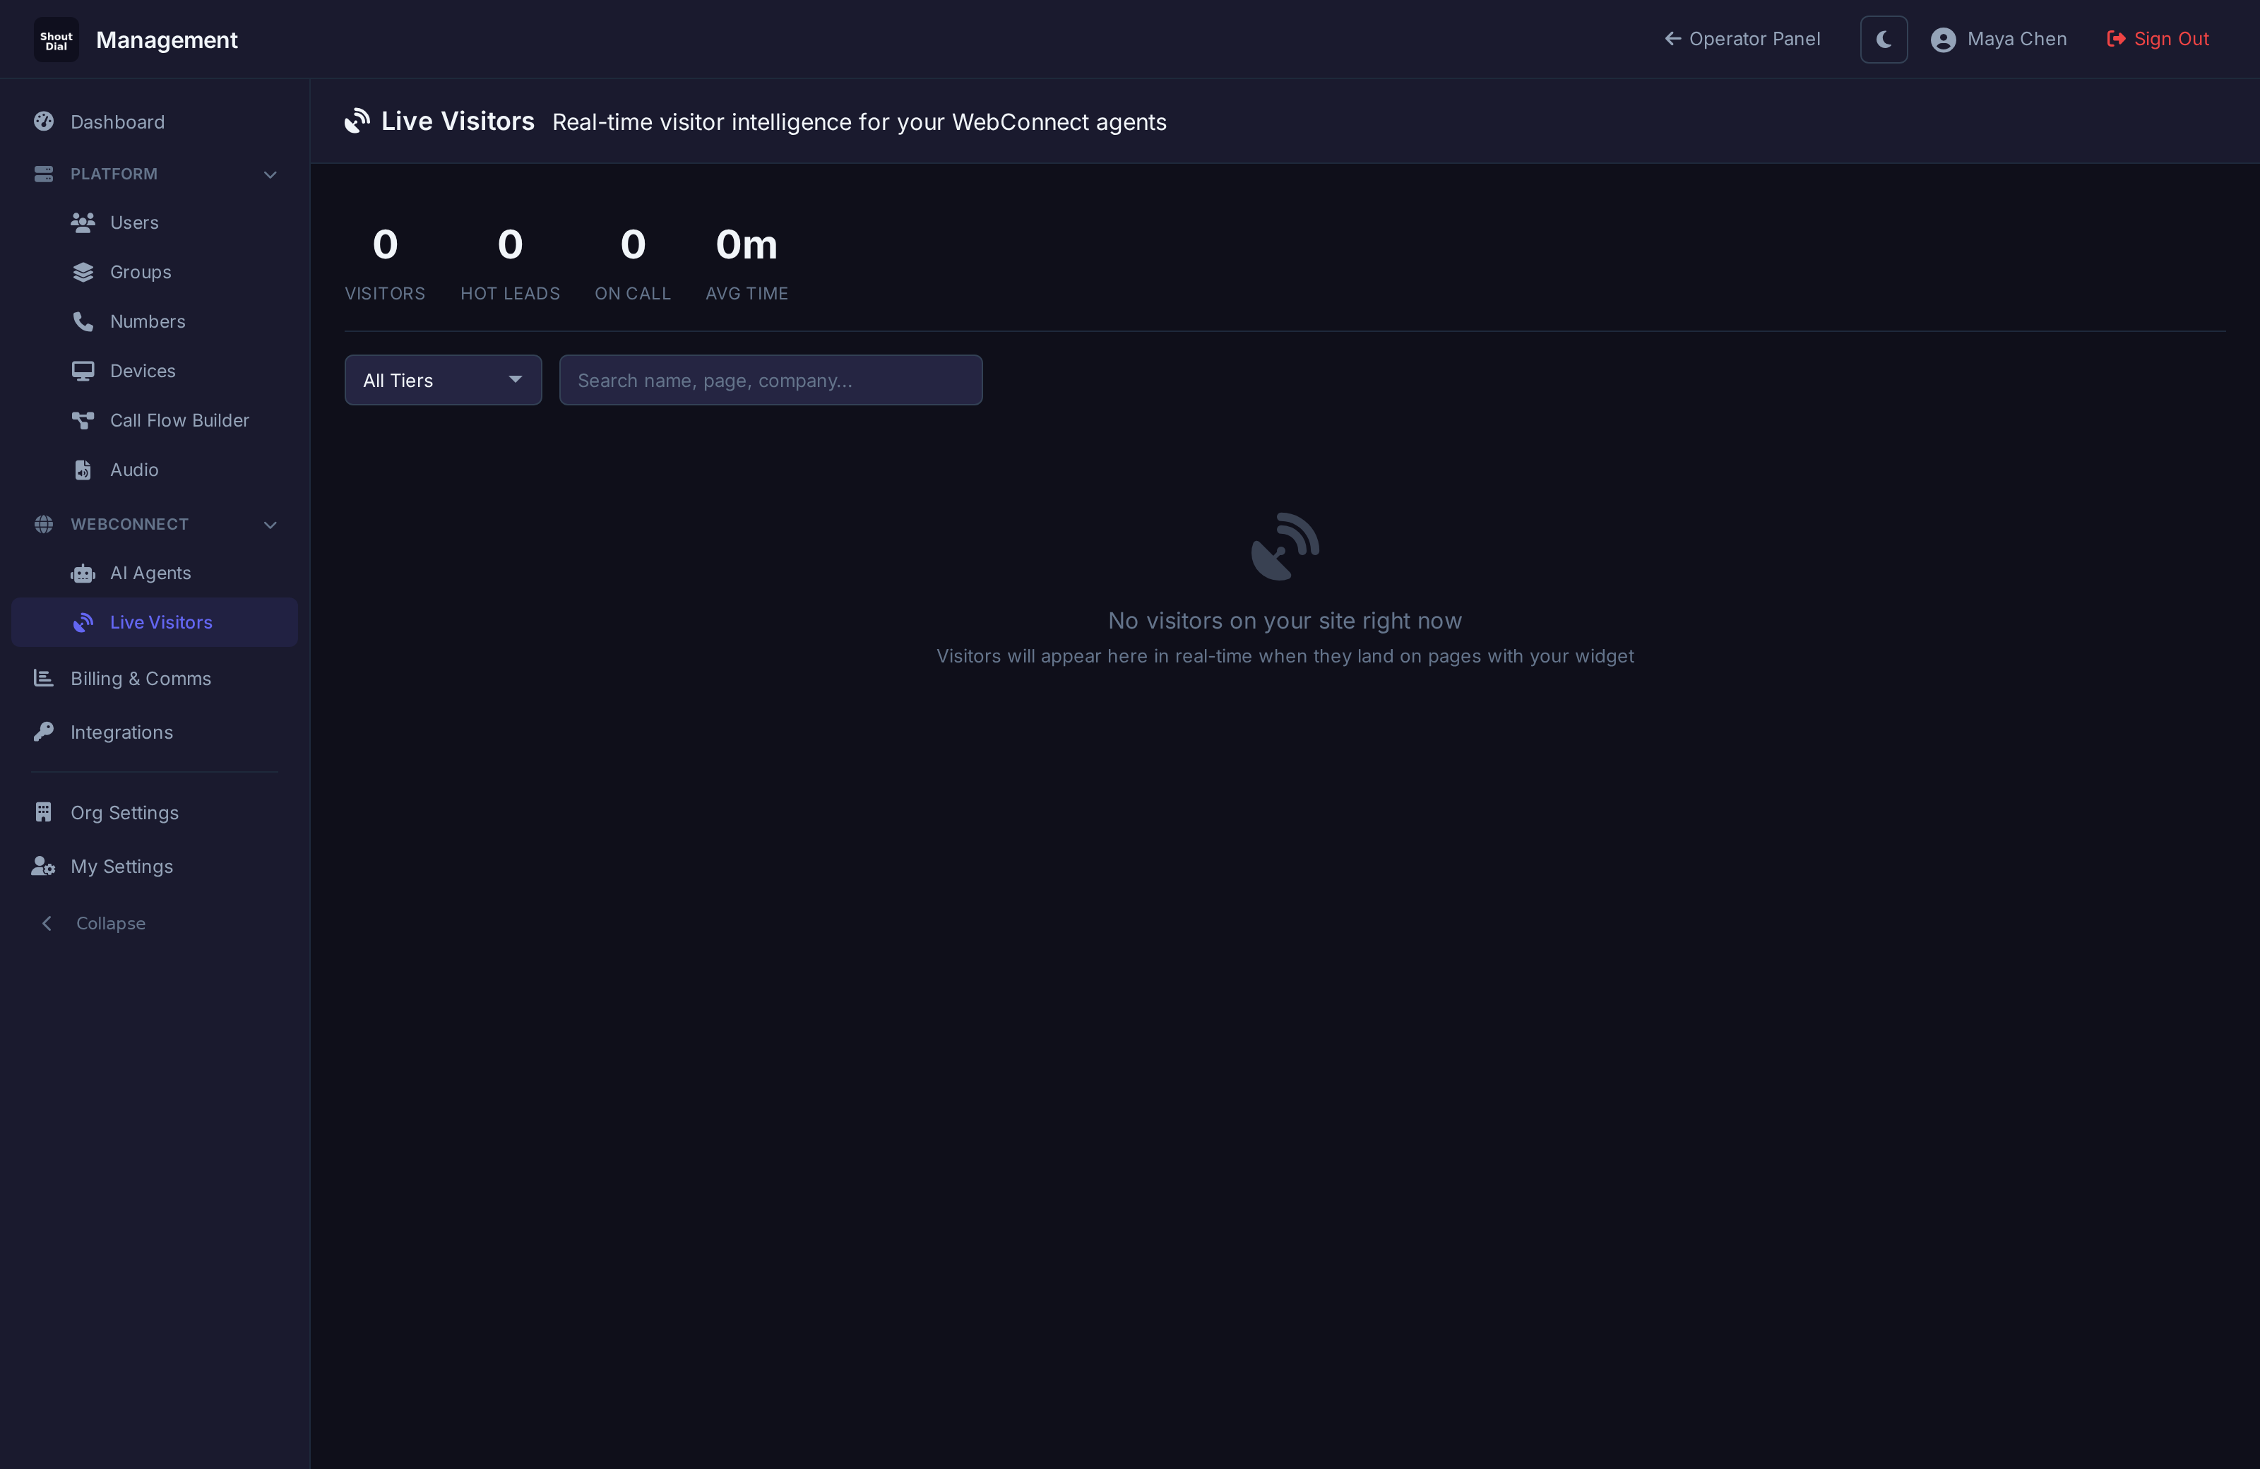The image size is (2260, 1469).
Task: Collapse the Platform section chevron
Action: coord(270,174)
